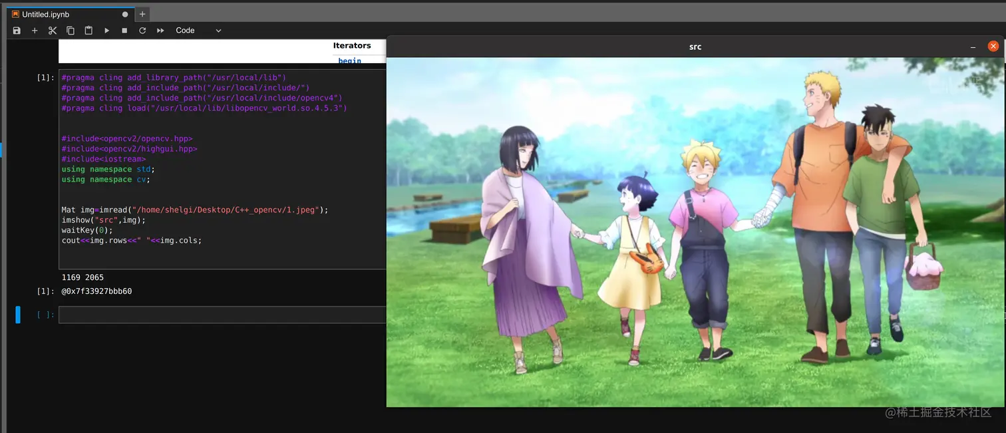This screenshot has height=433, width=1006.
Task: Click the 'using namespace cv;' line
Action: pyautogui.click(x=106, y=180)
